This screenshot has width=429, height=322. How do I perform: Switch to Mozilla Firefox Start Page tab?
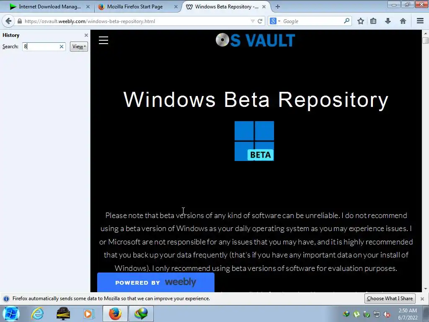[x=135, y=7]
